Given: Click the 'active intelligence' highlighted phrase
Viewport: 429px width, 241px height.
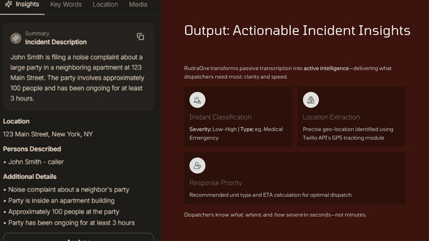Looking at the screenshot, I should pos(326,69).
